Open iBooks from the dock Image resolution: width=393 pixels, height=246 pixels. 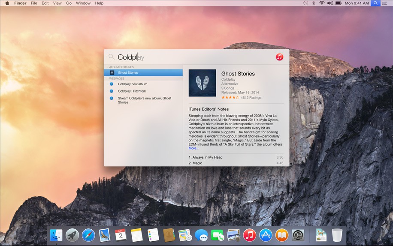pyautogui.click(x=282, y=235)
